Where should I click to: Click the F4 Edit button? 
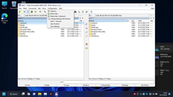[47, 85]
